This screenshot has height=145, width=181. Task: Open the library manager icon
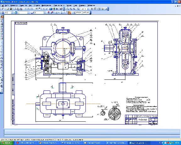51,9
